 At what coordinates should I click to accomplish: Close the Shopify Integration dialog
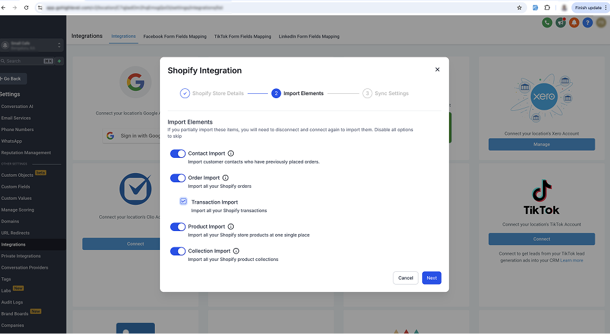point(437,69)
